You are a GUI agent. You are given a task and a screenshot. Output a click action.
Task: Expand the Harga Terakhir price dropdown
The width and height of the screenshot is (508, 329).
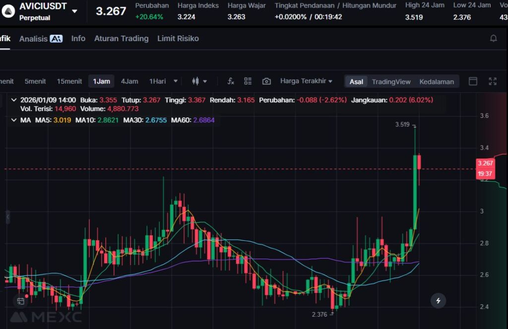point(306,81)
